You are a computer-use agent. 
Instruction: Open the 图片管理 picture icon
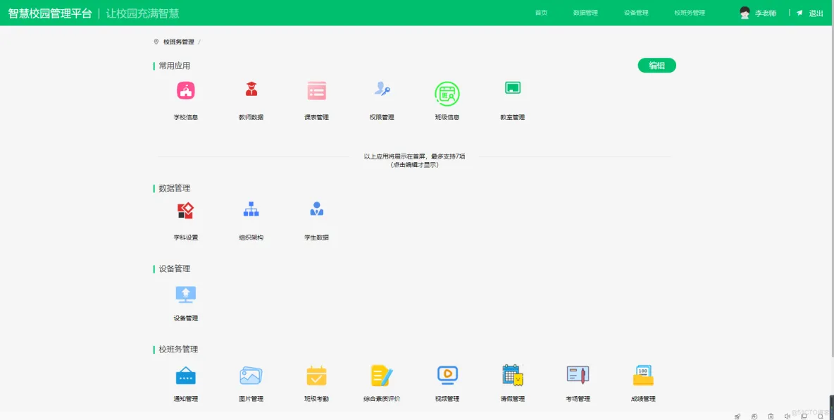[251, 376]
